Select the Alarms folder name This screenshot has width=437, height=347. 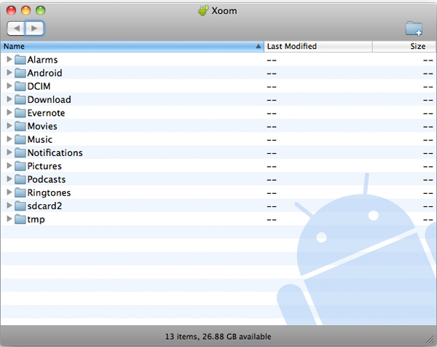click(42, 60)
